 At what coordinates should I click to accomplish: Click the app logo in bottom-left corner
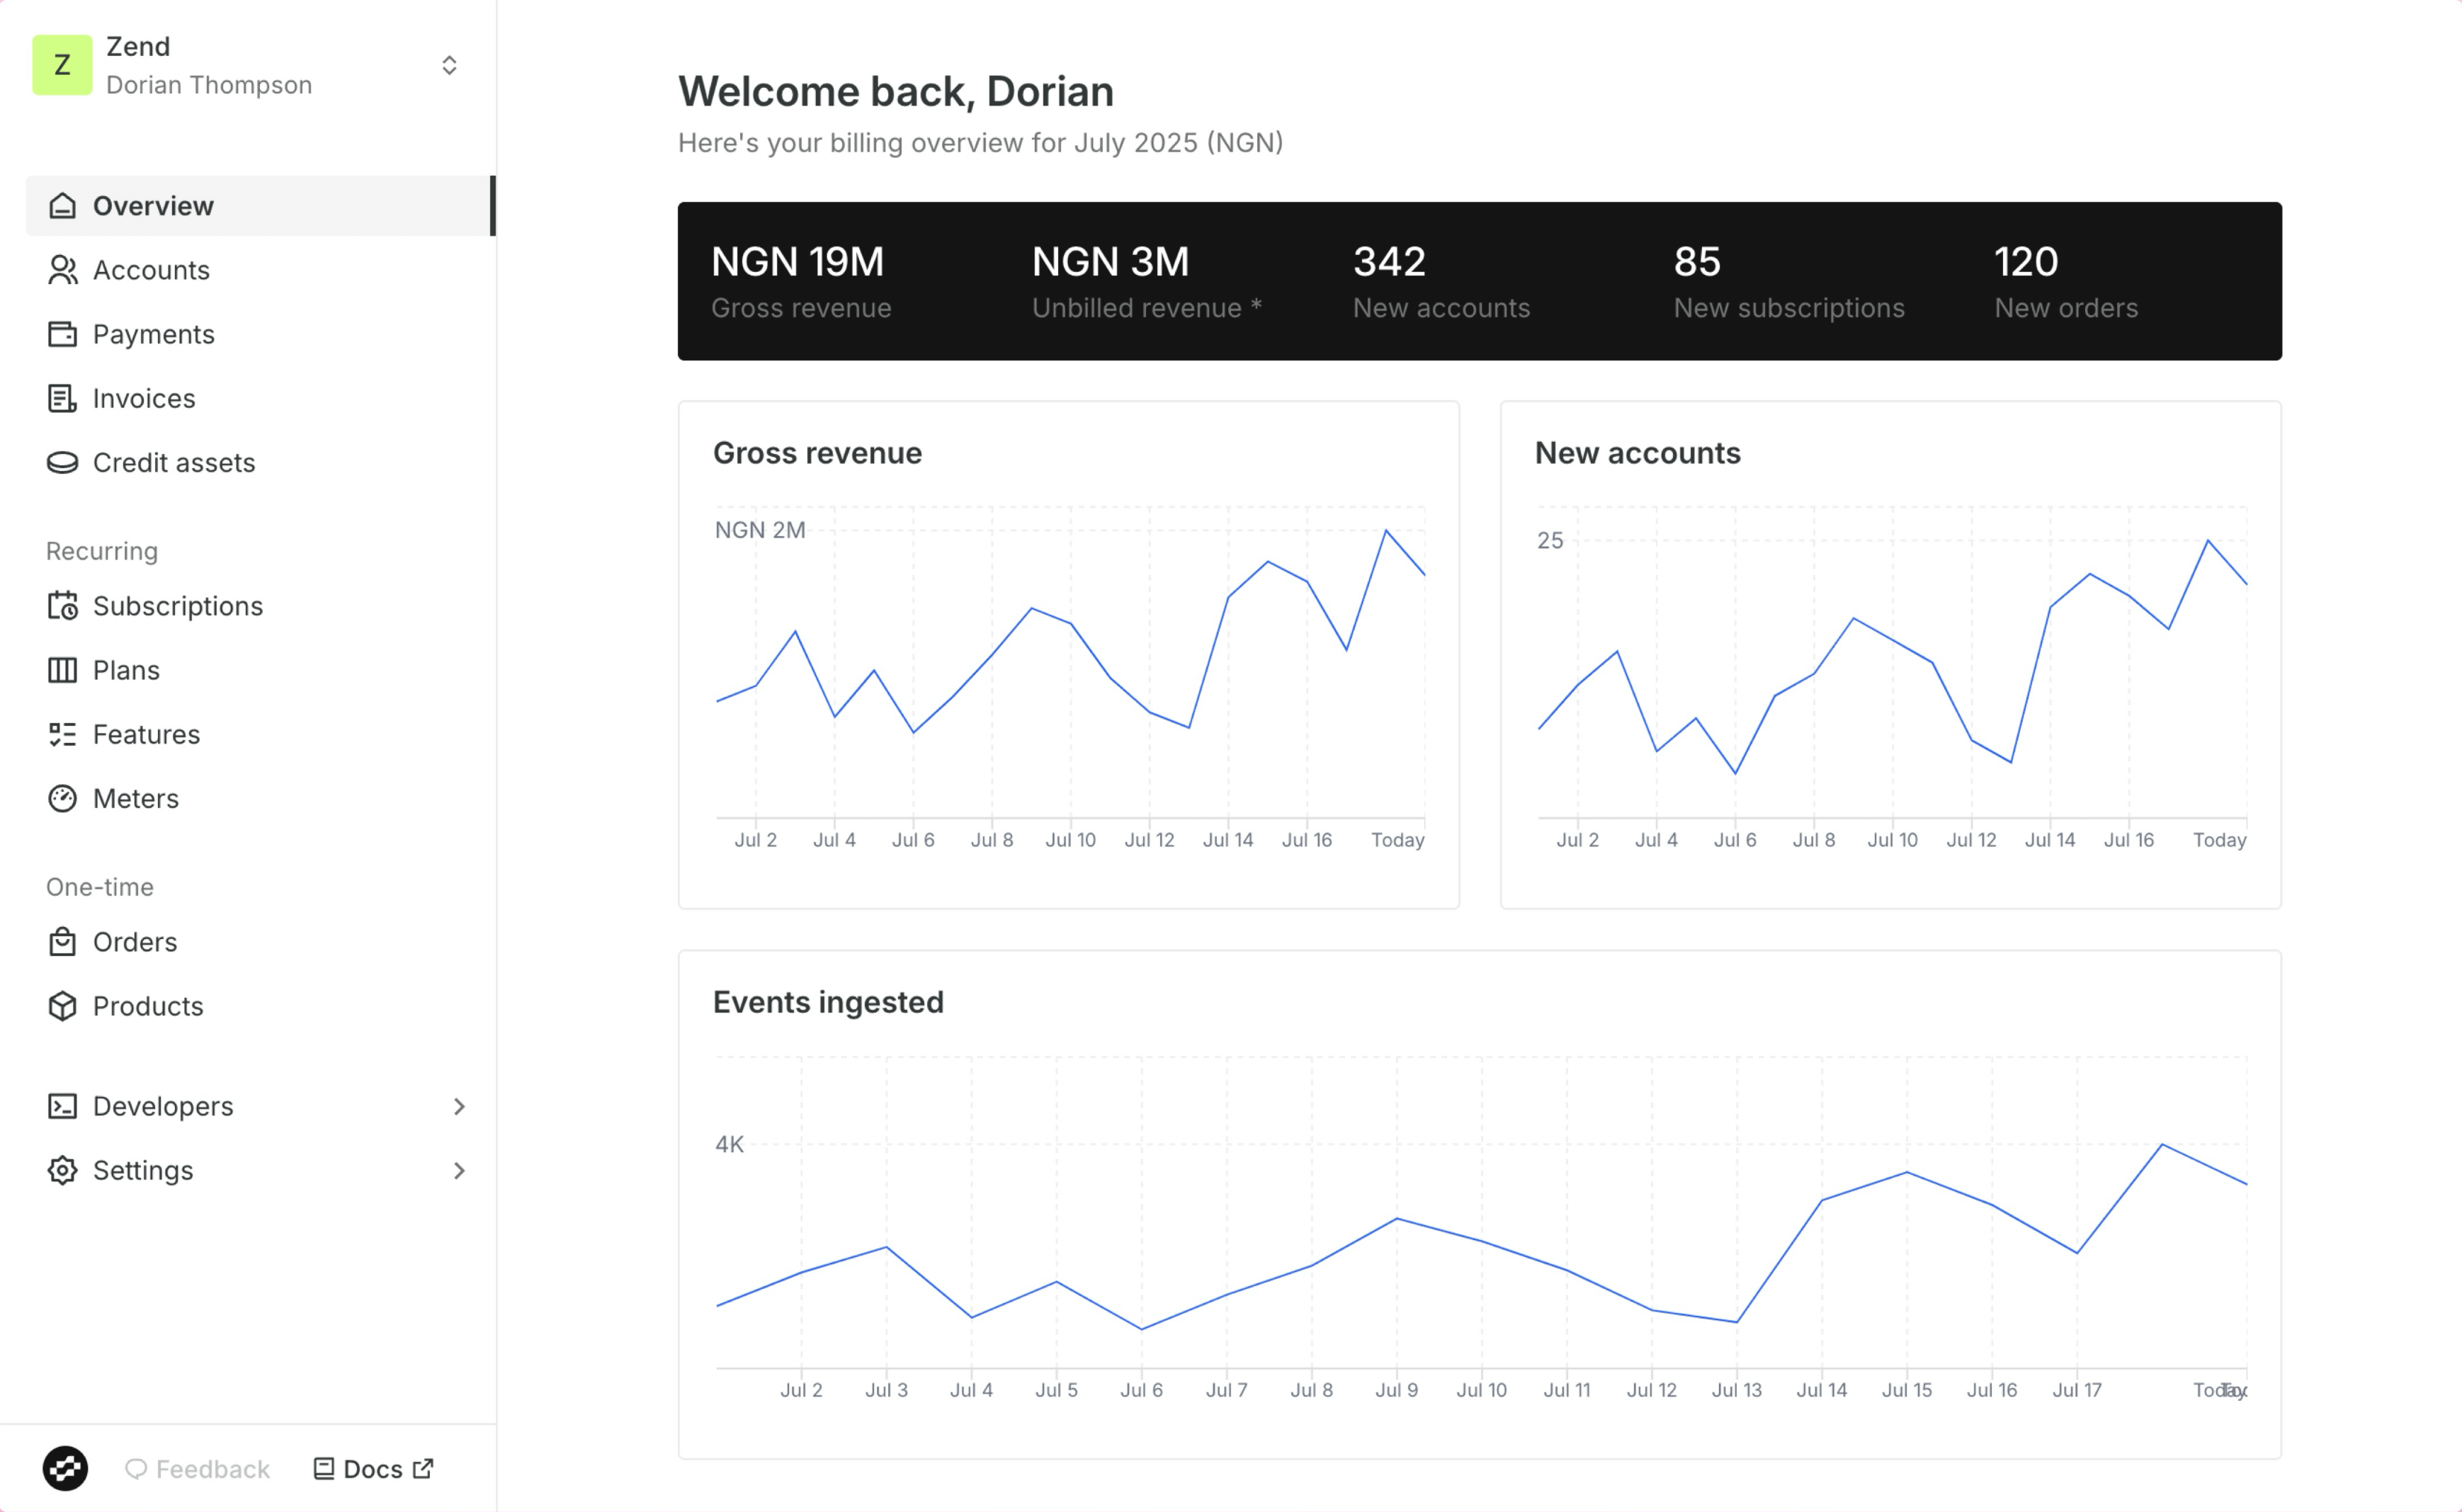point(66,1468)
